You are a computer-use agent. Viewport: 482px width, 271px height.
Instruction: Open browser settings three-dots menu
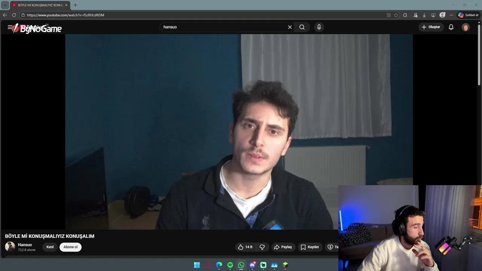coord(451,15)
